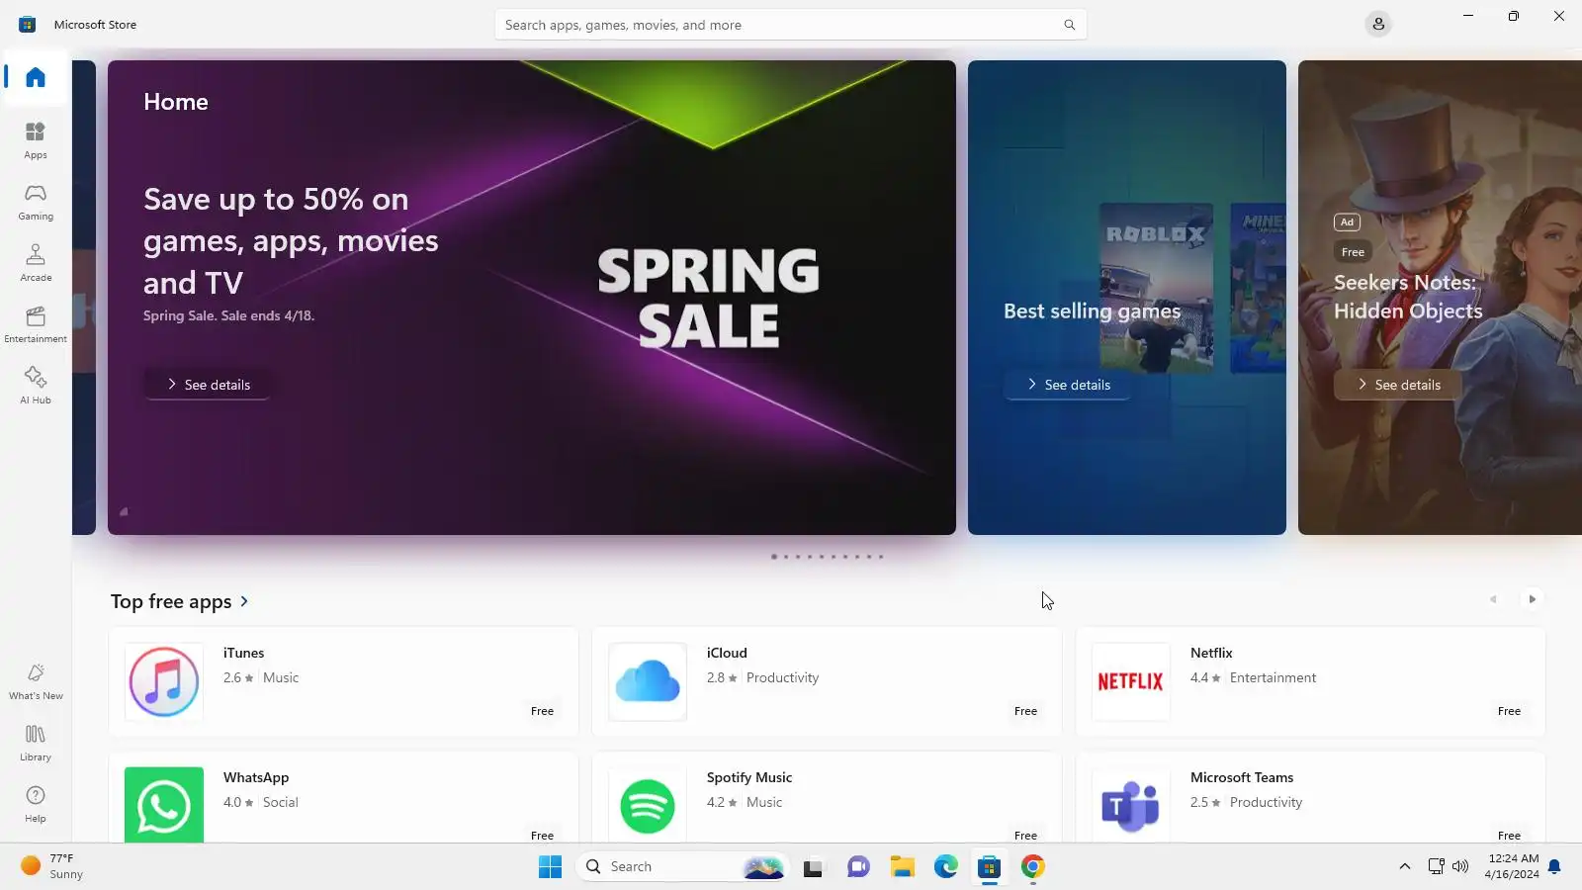1582x890 pixels.
Task: Open the Help section
Action: [x=36, y=804]
